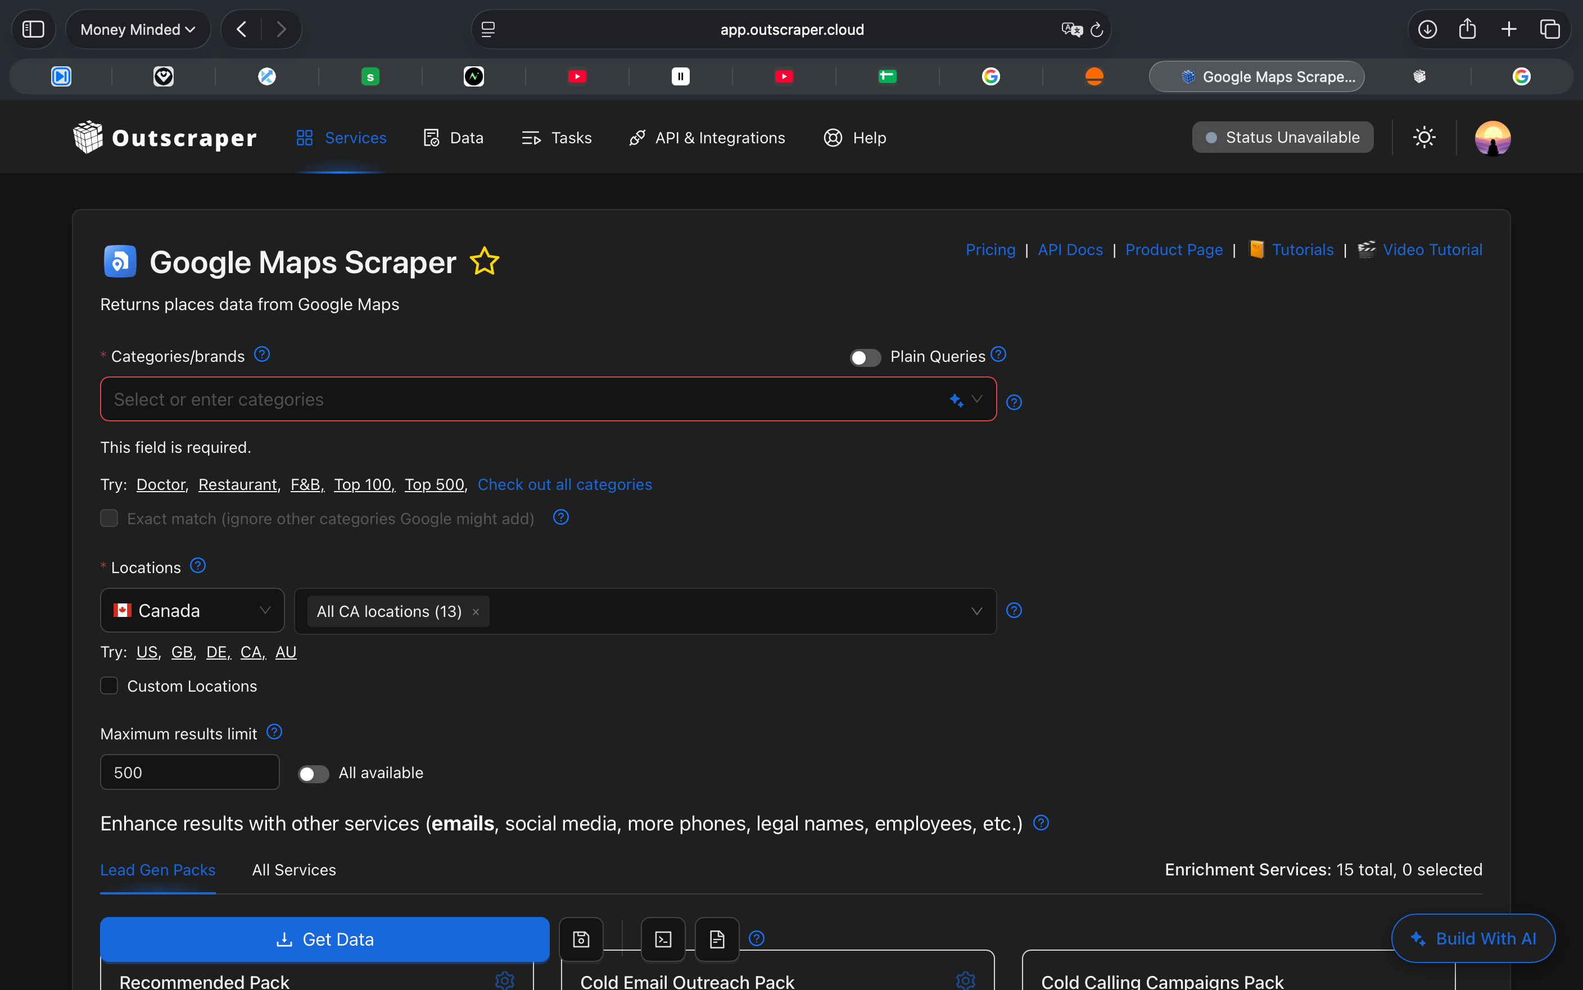Click the Select or enter categories field

(x=548, y=399)
